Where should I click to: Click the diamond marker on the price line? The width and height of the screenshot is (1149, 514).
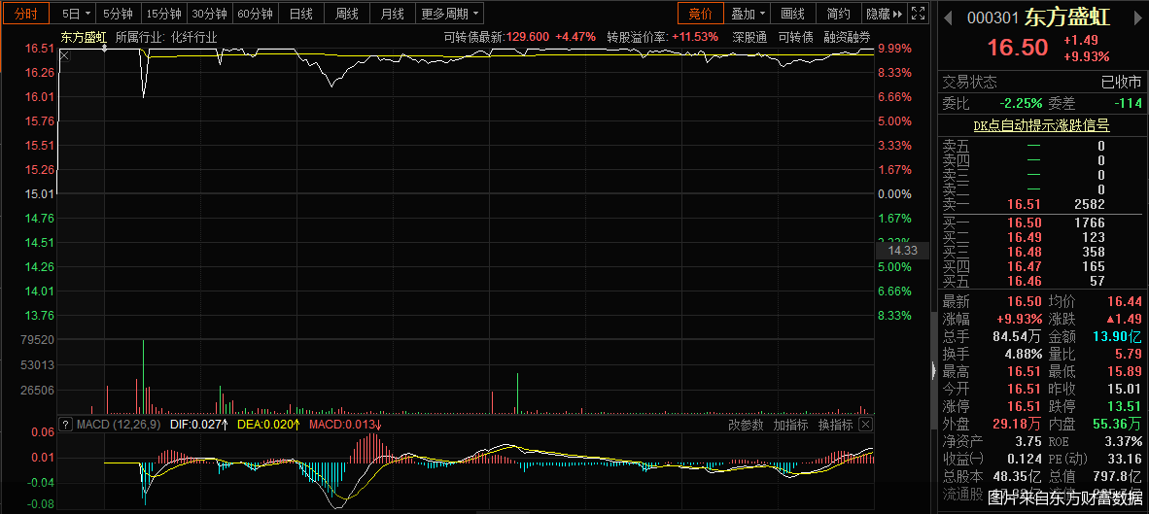[x=105, y=49]
